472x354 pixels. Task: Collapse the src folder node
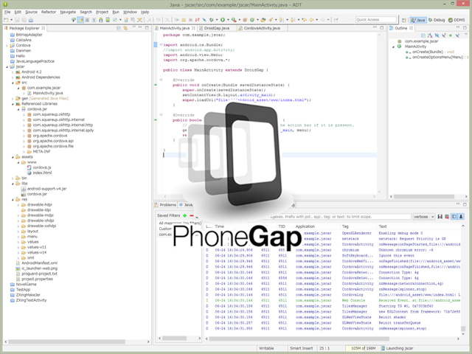pyautogui.click(x=13, y=83)
